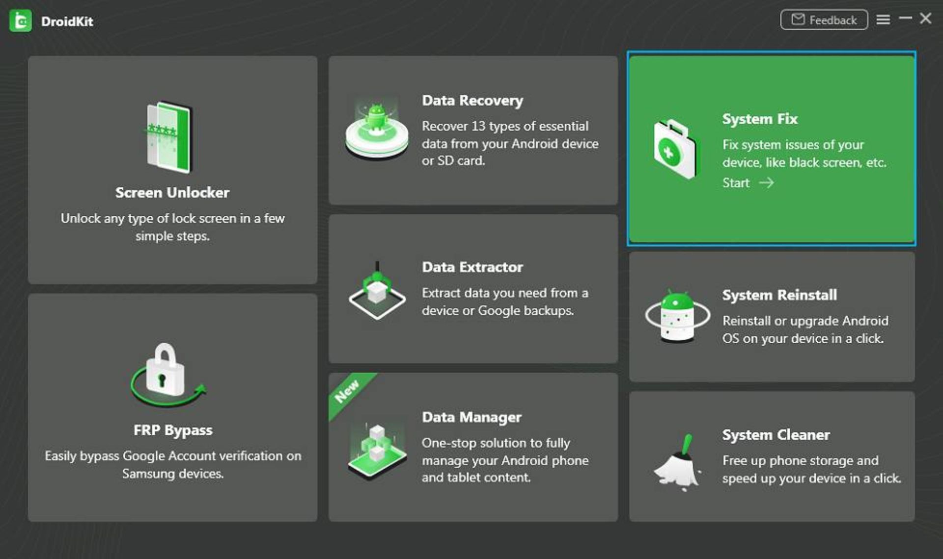Choose the Data Extractor heading
Viewport: 943px width, 559px height.
click(x=472, y=267)
